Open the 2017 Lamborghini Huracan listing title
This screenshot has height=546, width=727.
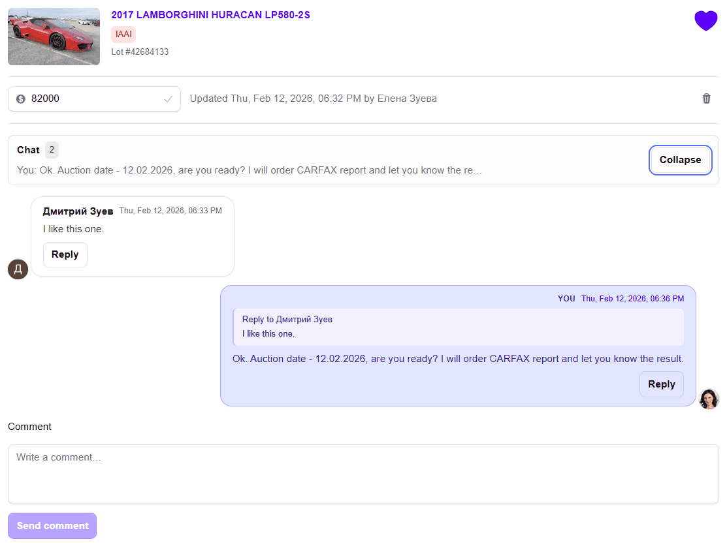210,14
